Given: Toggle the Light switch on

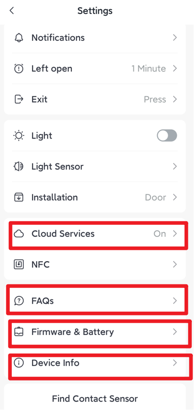Looking at the screenshot, I should click(x=167, y=136).
